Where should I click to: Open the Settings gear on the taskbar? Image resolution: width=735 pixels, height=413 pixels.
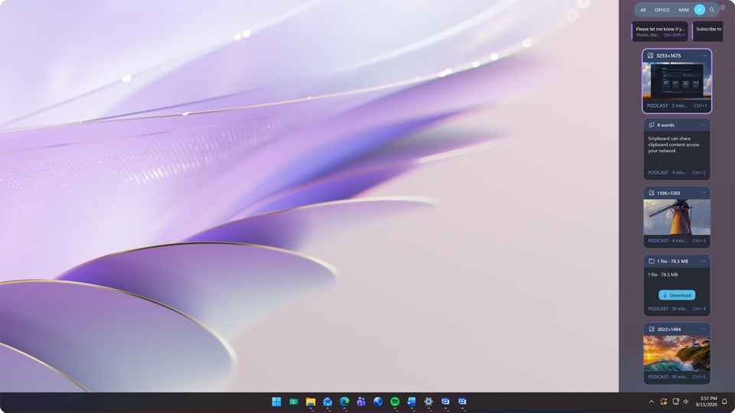click(x=429, y=402)
